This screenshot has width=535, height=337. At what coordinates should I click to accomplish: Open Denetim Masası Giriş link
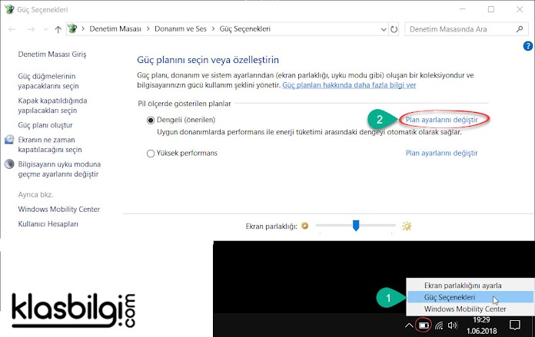52,55
